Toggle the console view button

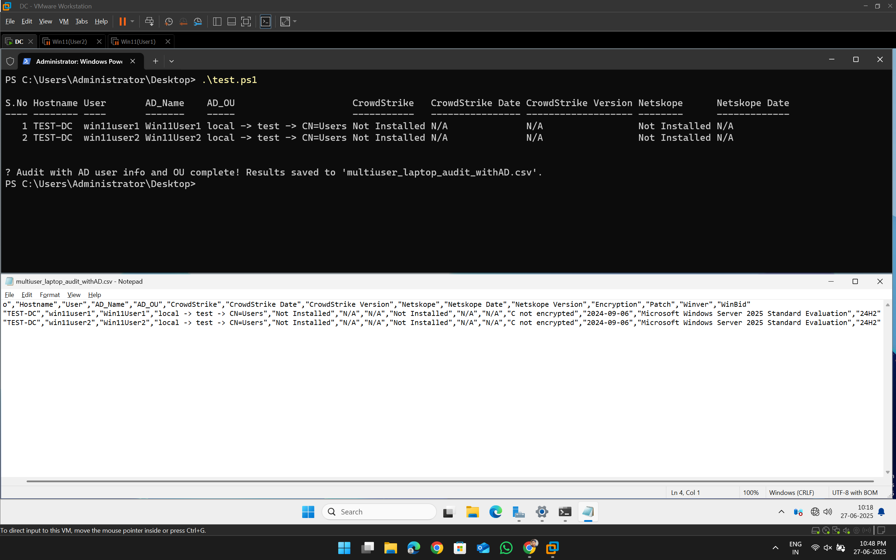[266, 21]
